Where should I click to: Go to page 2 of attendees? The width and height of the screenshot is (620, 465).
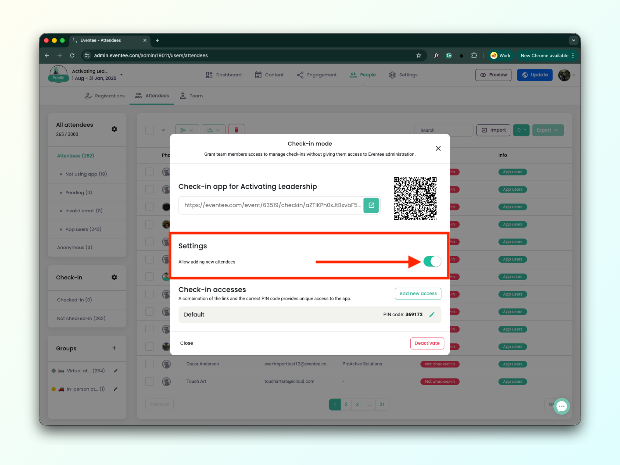(x=346, y=405)
